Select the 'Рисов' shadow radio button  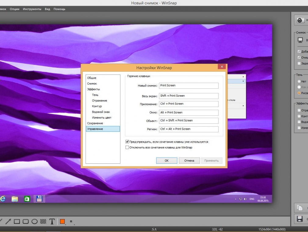[x=299, y=93]
